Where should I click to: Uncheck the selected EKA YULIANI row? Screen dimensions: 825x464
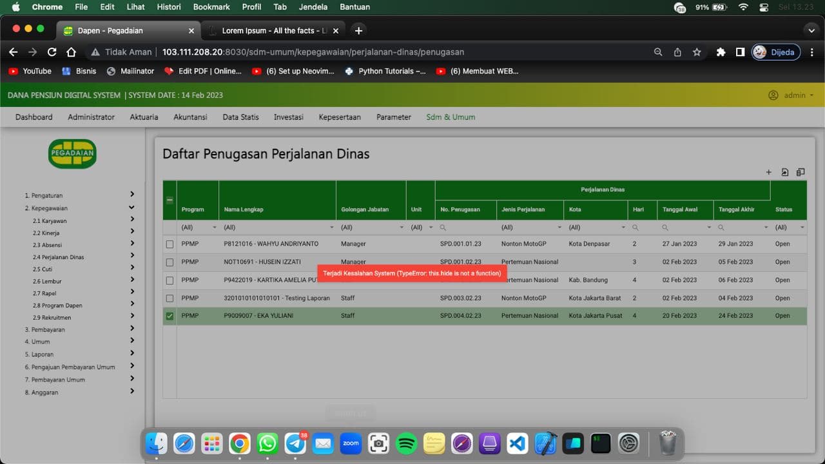point(170,316)
